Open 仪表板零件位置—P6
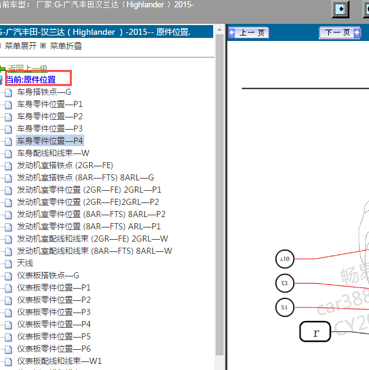This screenshot has height=370, width=369. (x=54, y=349)
